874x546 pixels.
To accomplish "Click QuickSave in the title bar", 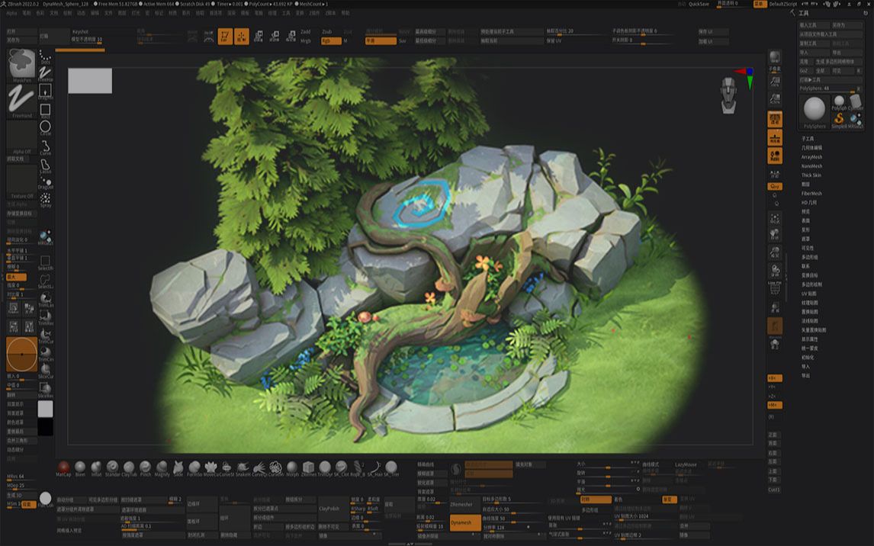I will [x=699, y=4].
